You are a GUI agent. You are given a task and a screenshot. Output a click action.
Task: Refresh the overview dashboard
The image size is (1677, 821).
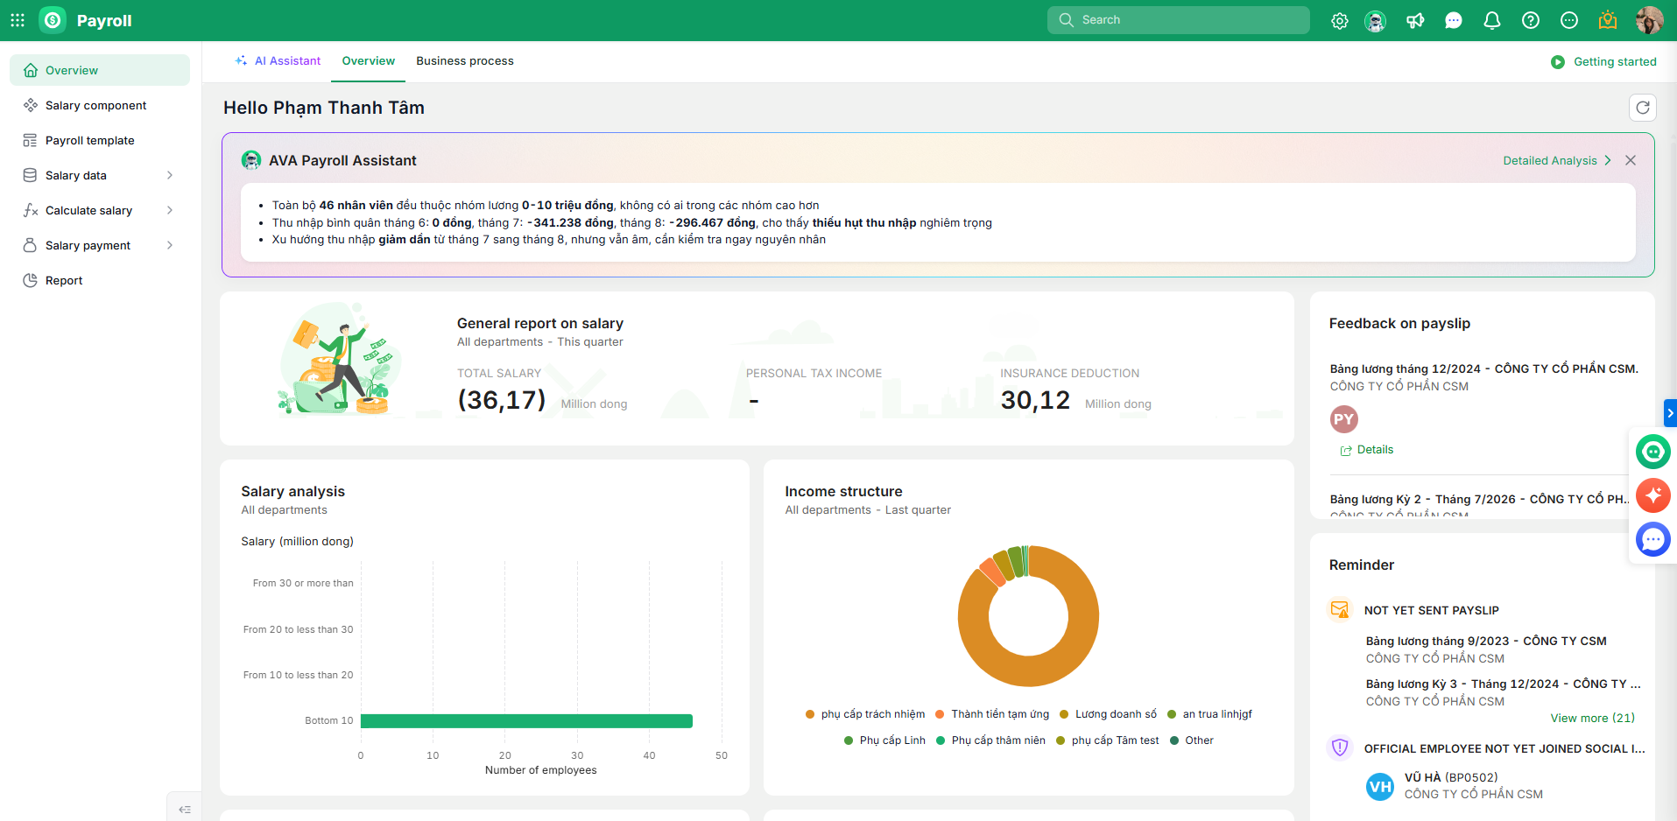pyautogui.click(x=1643, y=108)
